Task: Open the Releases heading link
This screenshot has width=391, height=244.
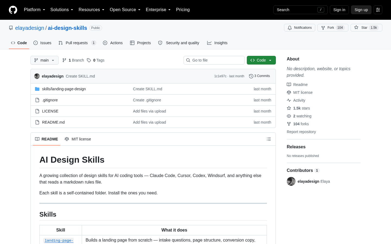Action: coord(296,147)
